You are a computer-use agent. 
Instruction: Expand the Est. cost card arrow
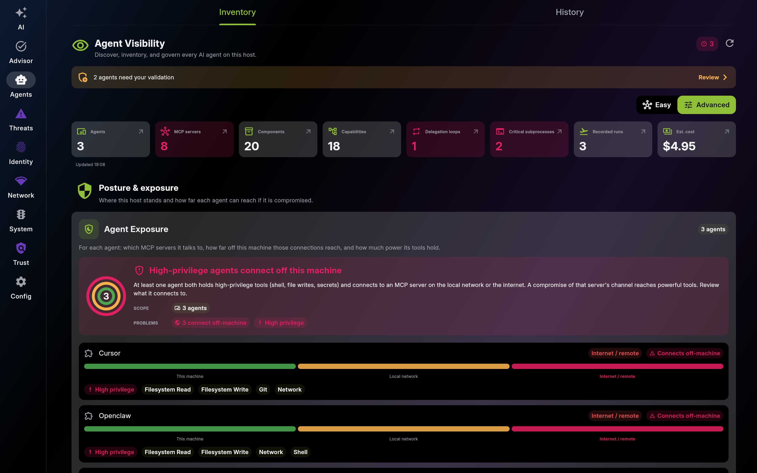(x=727, y=131)
